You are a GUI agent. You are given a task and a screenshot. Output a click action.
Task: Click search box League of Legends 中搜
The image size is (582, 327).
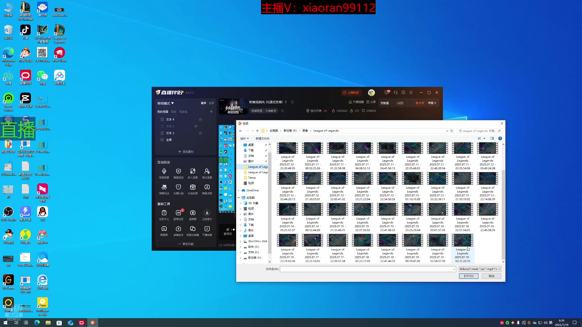(x=480, y=131)
